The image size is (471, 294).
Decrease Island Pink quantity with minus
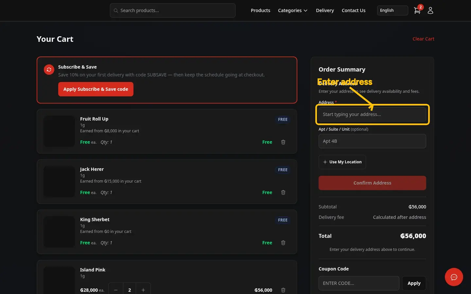pos(116,290)
